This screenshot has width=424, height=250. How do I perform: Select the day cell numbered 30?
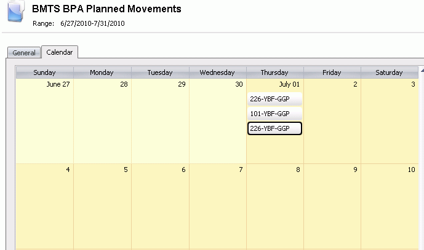[x=217, y=123]
